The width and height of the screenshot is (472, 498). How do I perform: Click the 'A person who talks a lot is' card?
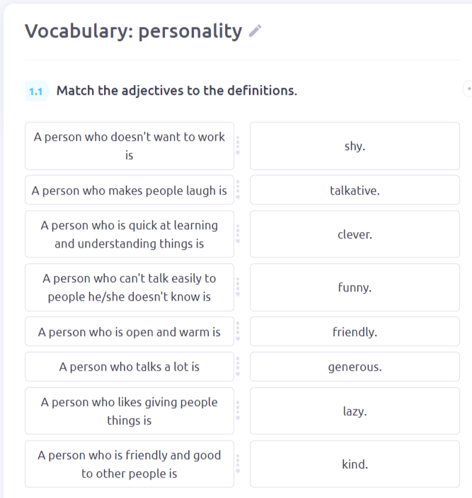[x=129, y=366]
